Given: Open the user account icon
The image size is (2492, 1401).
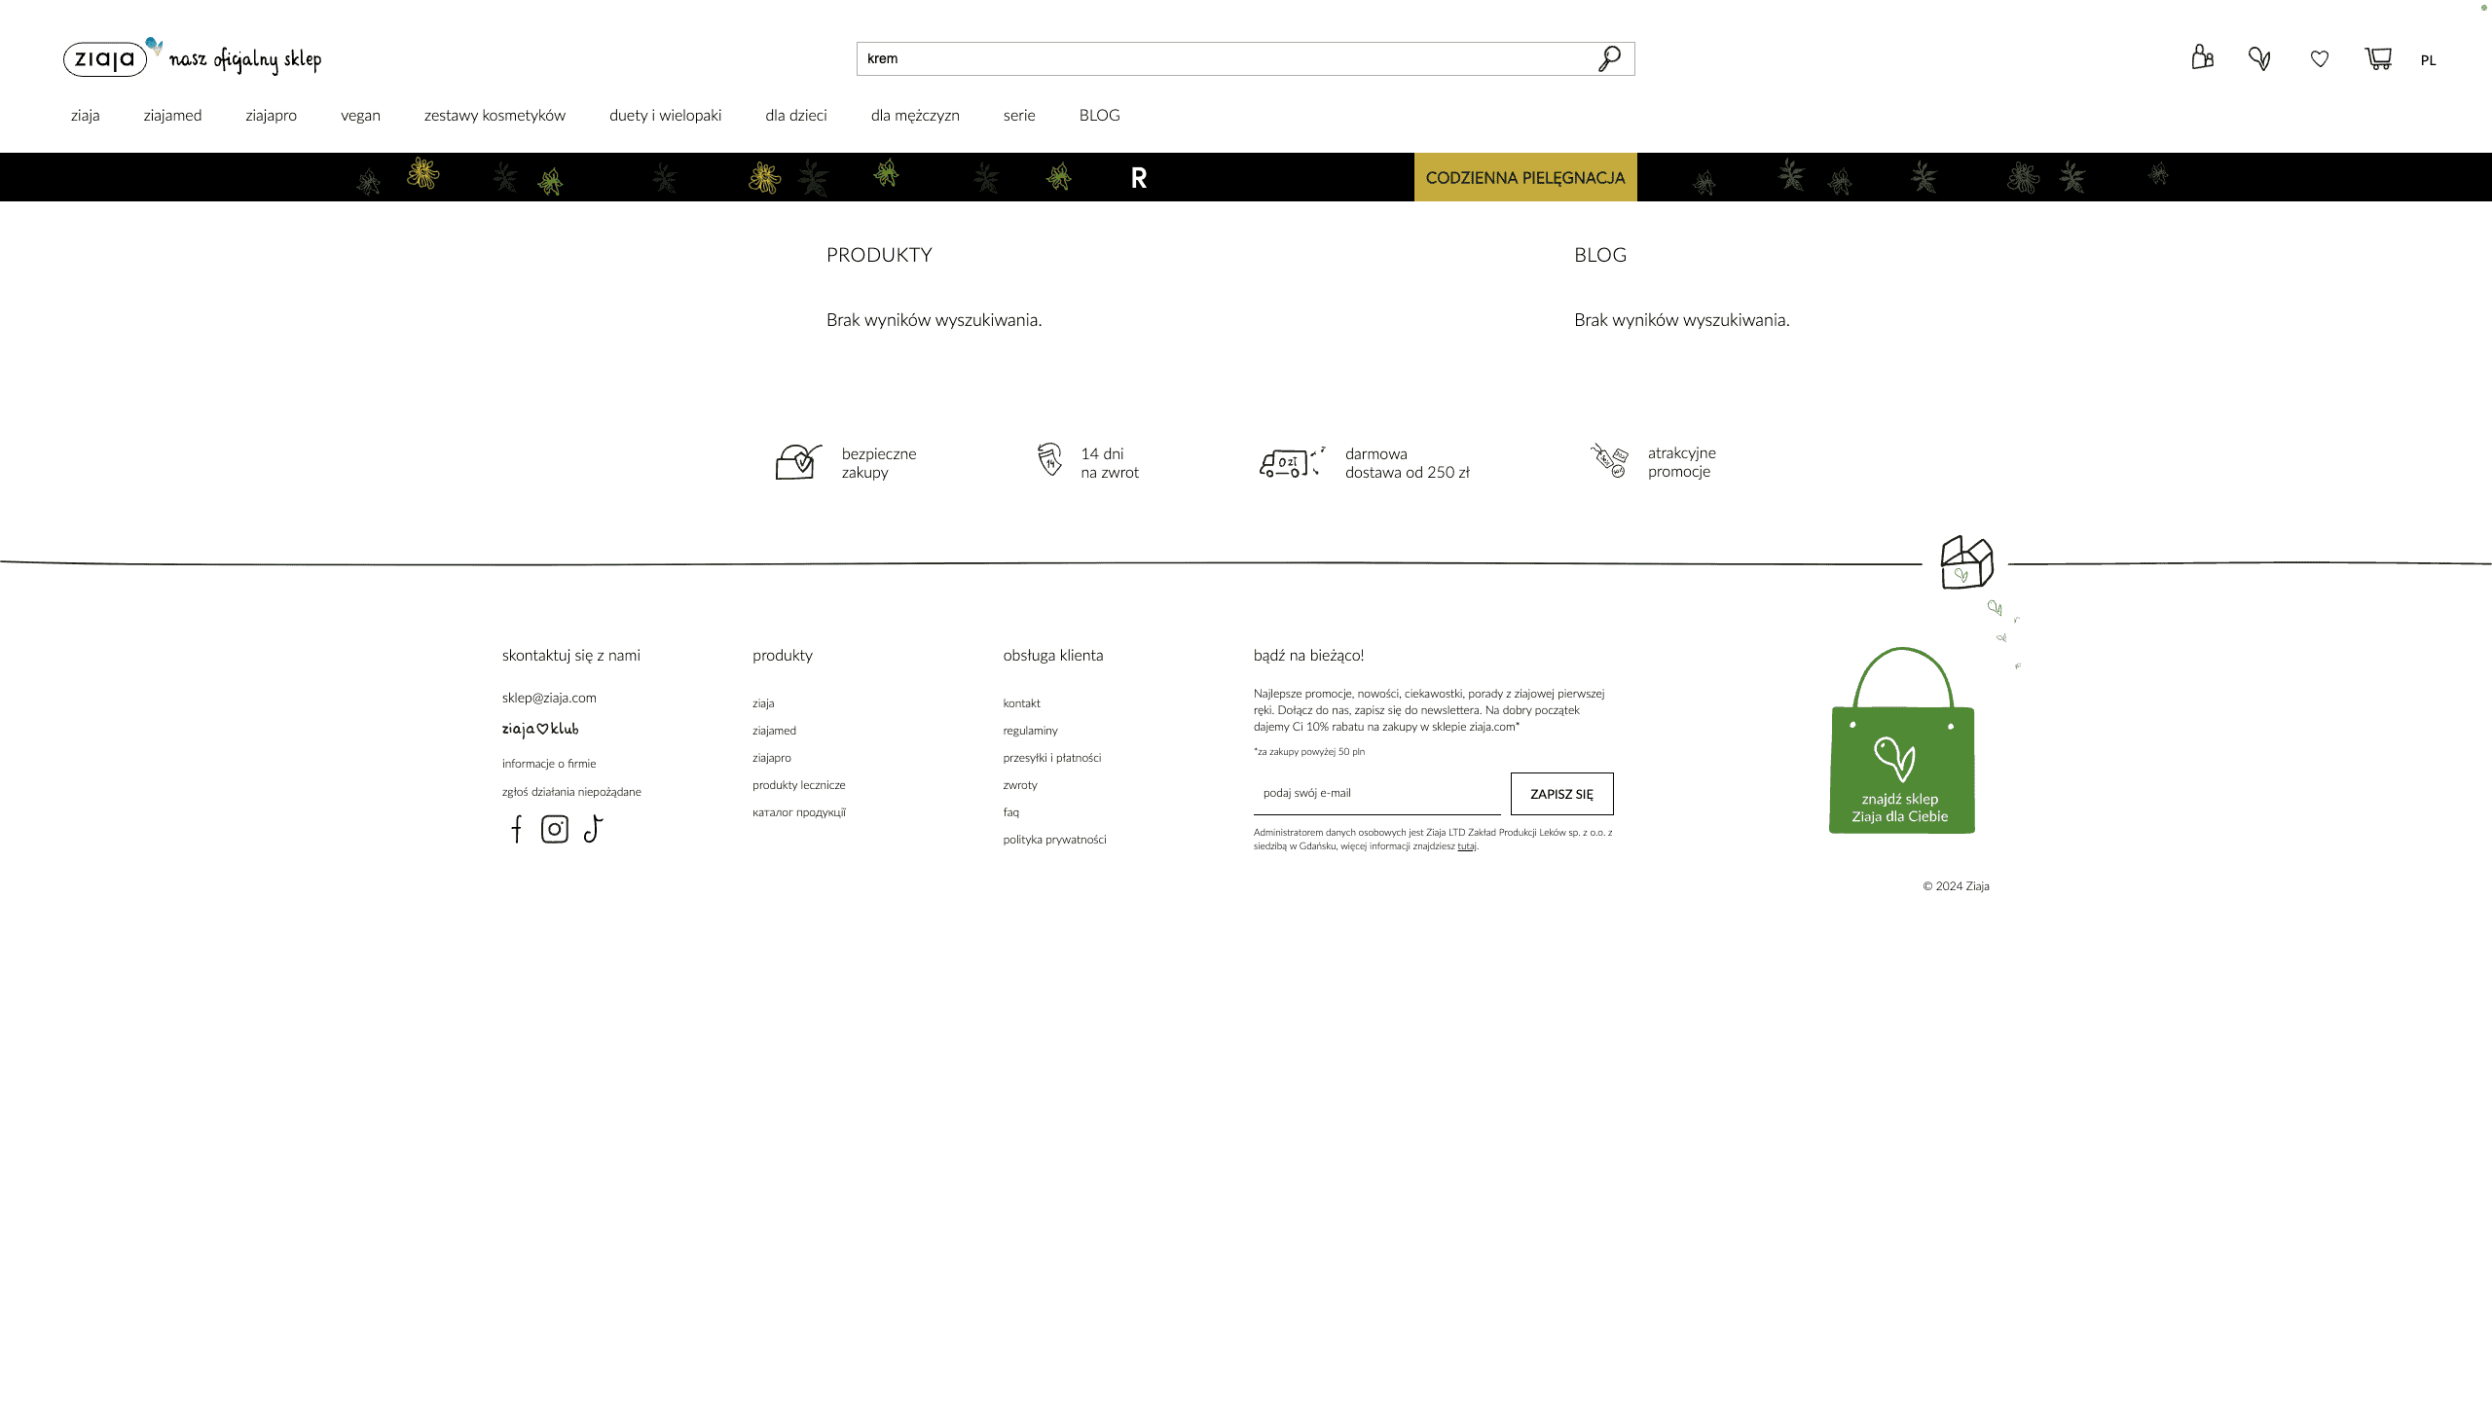Looking at the screenshot, I should click(2202, 58).
